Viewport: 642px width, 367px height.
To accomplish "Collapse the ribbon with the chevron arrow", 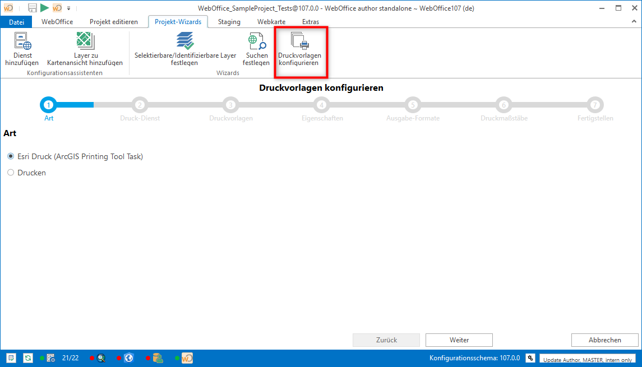I will 634,21.
